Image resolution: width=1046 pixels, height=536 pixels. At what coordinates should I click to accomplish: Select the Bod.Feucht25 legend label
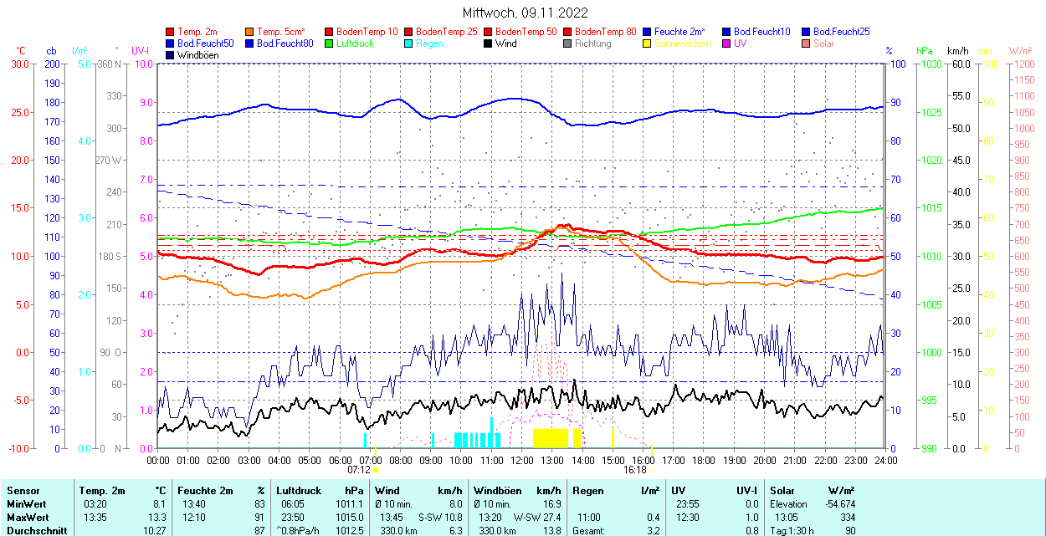pos(841,32)
